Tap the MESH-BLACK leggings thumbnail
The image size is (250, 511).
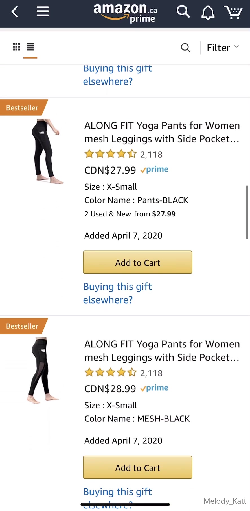(42, 370)
